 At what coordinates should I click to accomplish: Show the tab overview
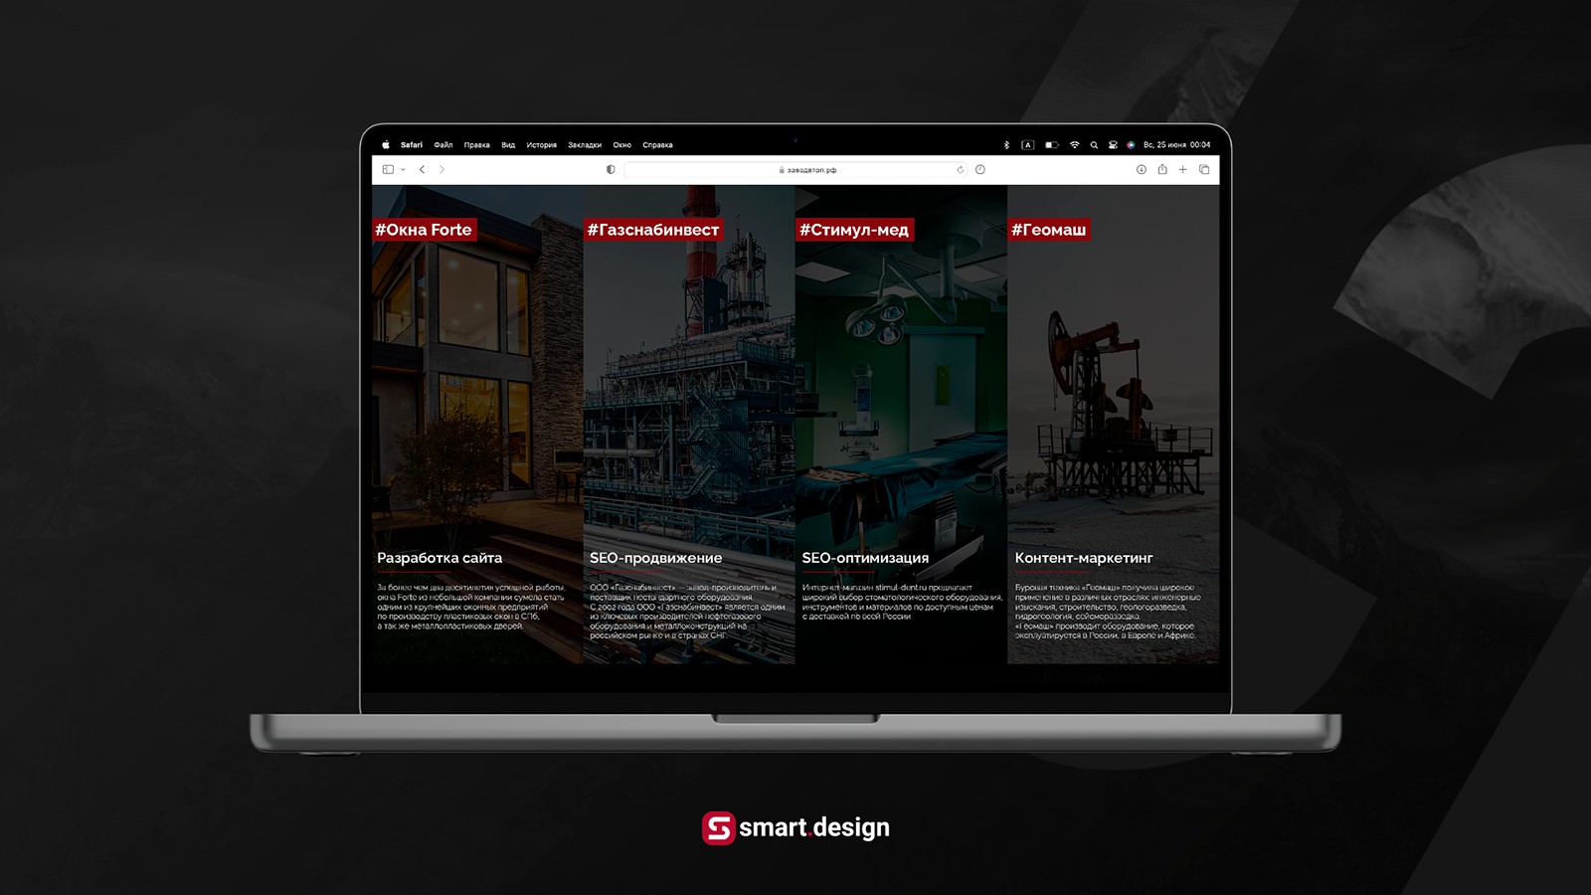tap(1204, 170)
